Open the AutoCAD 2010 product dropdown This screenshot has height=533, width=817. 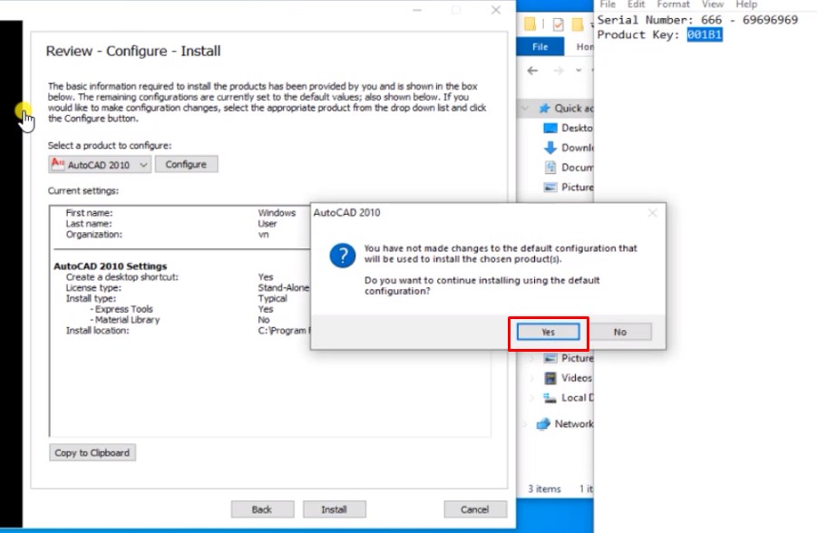point(100,165)
